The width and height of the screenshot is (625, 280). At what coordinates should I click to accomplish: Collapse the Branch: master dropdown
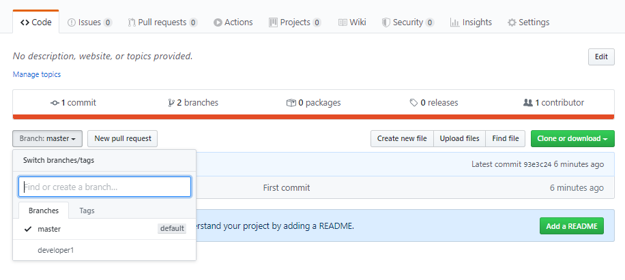tap(48, 139)
